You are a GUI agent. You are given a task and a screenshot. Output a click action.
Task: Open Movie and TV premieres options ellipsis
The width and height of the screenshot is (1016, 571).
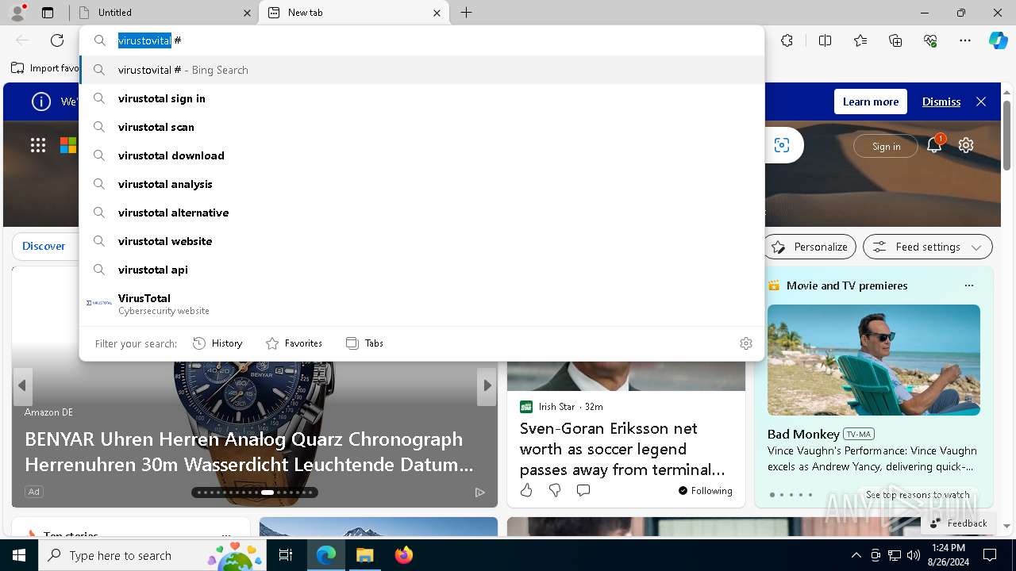(x=968, y=285)
